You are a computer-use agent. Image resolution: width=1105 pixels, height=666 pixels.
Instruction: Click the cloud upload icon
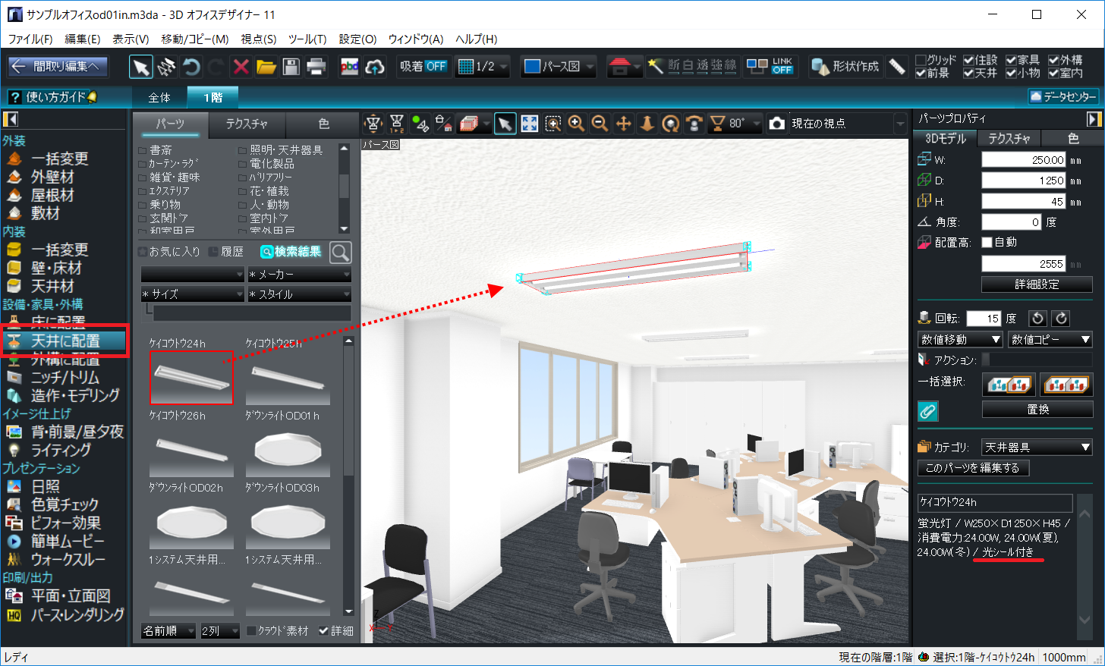coord(375,67)
